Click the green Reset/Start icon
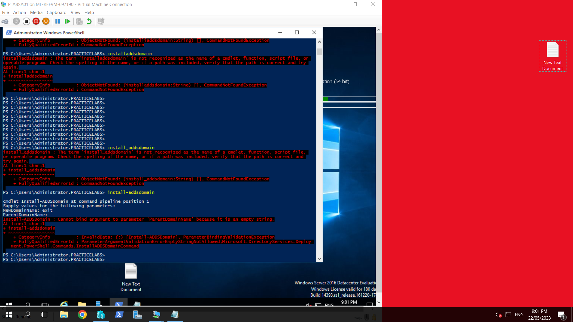The height and width of the screenshot is (322, 573). point(67,21)
